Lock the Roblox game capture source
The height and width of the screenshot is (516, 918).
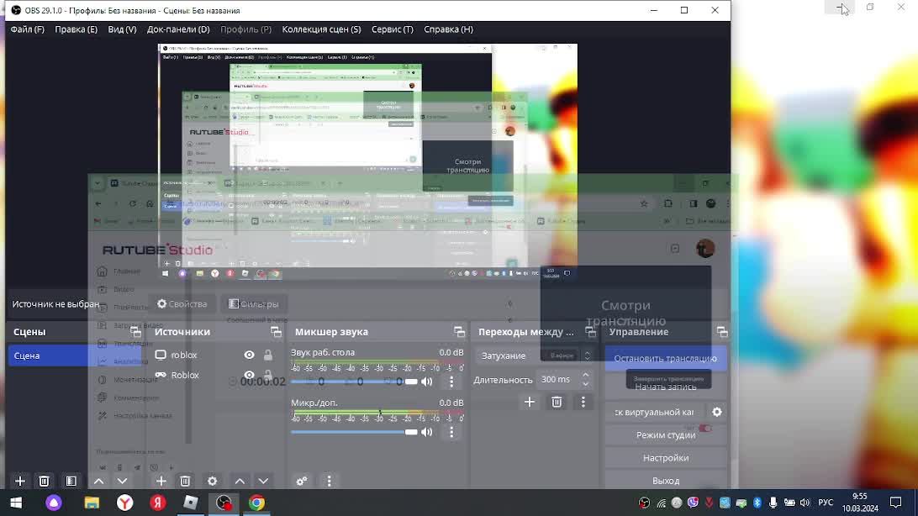[x=267, y=375]
